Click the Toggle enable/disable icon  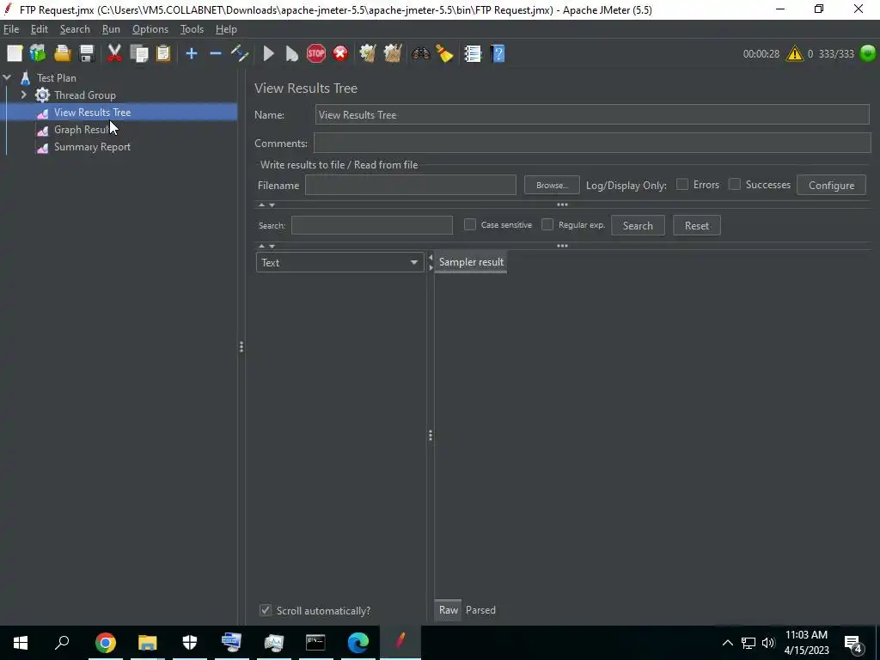click(240, 53)
